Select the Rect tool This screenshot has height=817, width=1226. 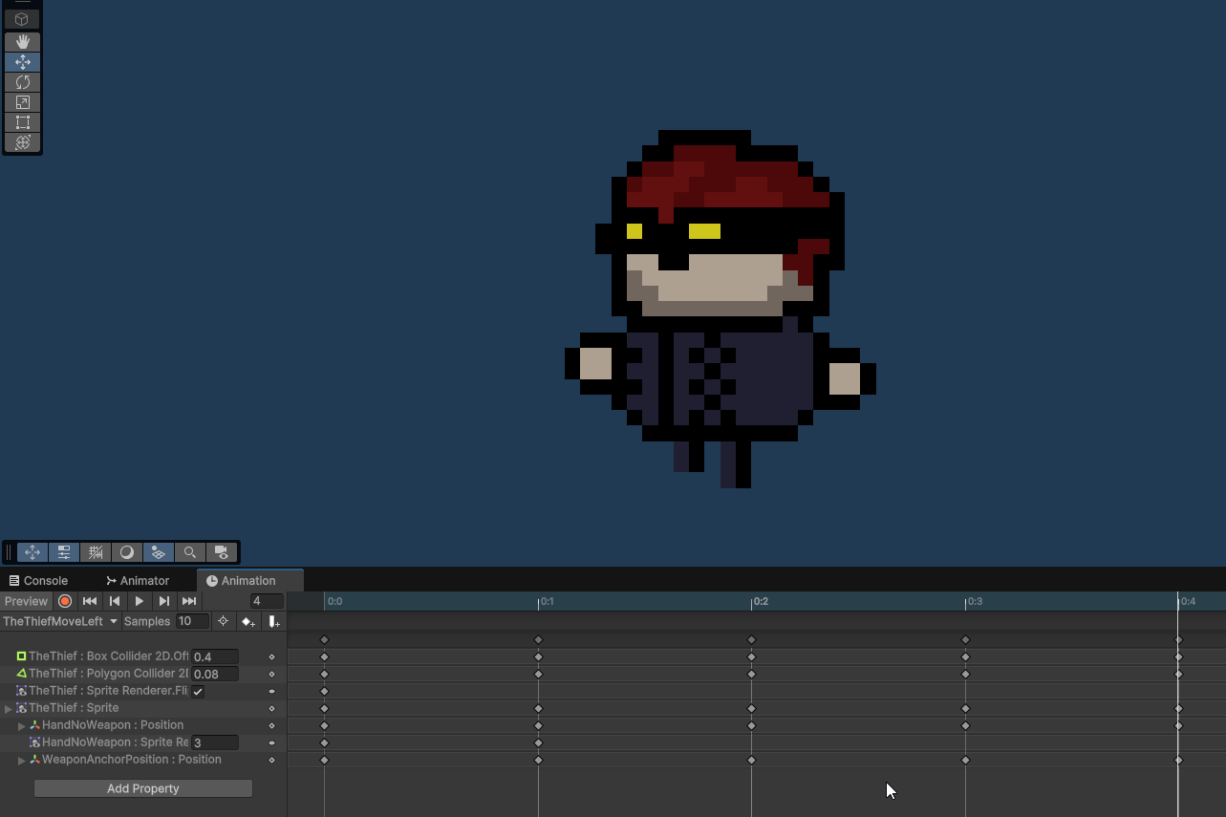coord(21,122)
